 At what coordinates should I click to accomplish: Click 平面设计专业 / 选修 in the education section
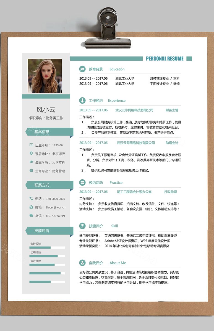pos(165,84)
